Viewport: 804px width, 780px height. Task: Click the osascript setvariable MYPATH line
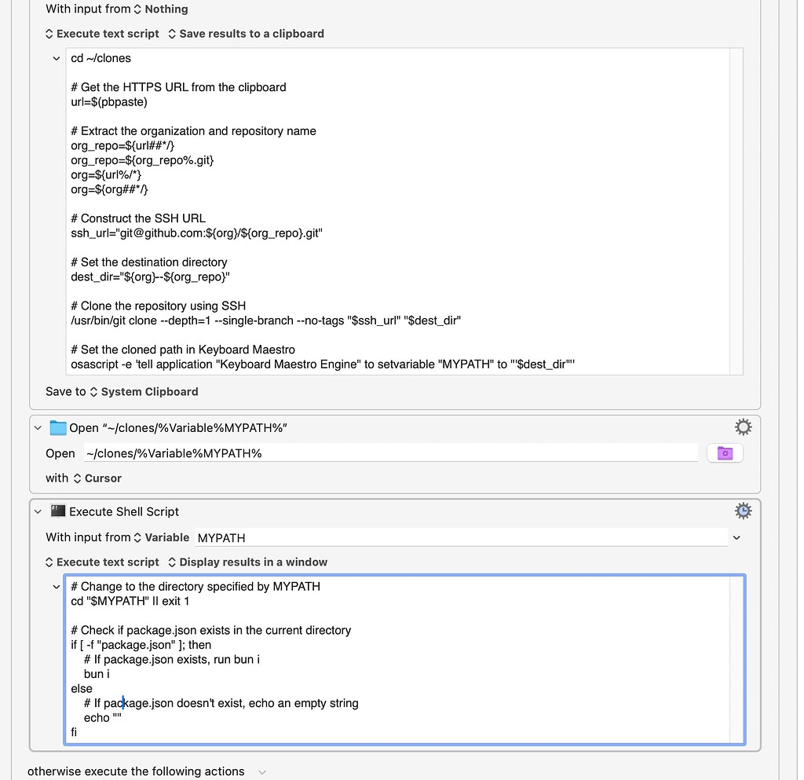coord(323,364)
